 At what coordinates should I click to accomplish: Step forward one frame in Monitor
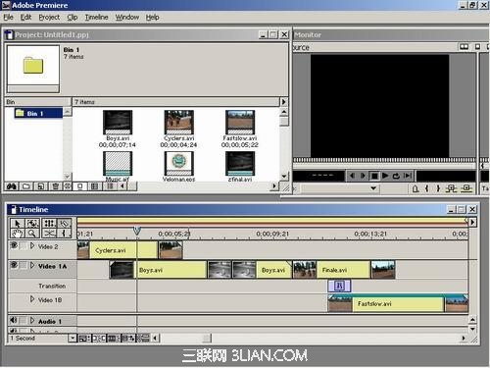[363, 176]
